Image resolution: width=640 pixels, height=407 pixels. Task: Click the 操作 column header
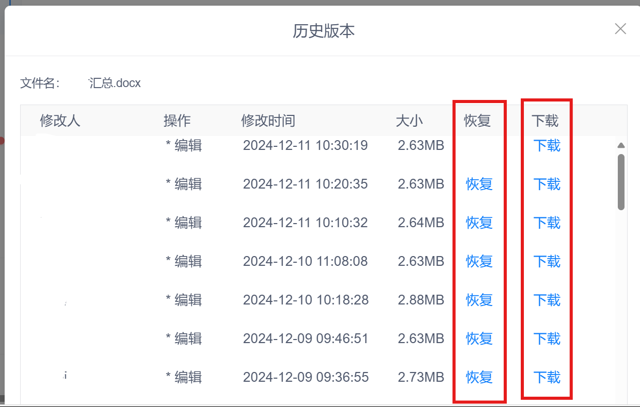[176, 121]
